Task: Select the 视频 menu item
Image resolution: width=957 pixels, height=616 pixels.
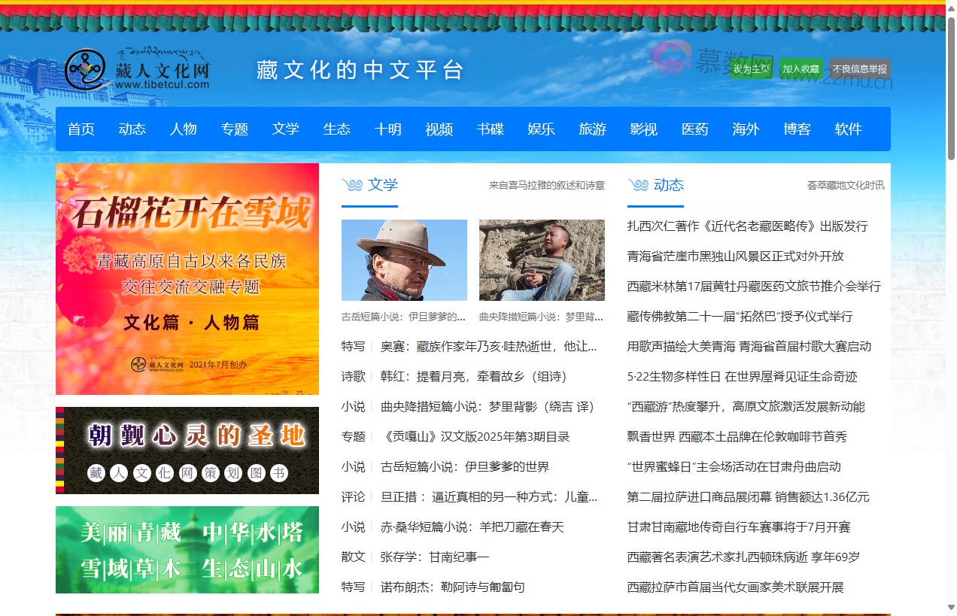Action: [x=439, y=129]
